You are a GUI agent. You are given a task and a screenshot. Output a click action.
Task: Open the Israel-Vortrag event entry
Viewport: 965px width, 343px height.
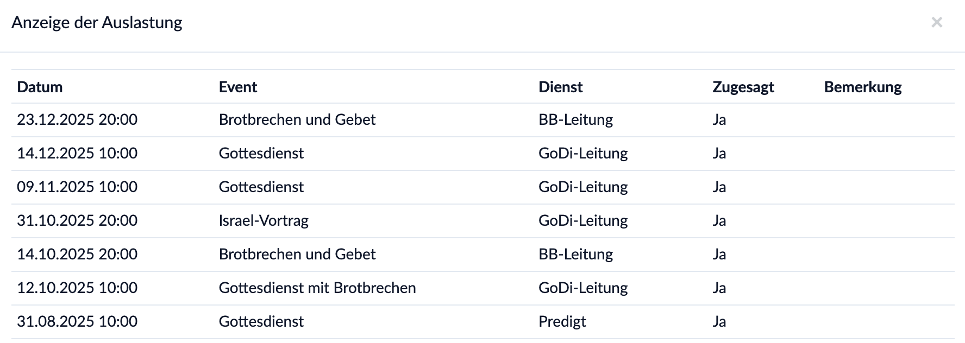tap(264, 220)
